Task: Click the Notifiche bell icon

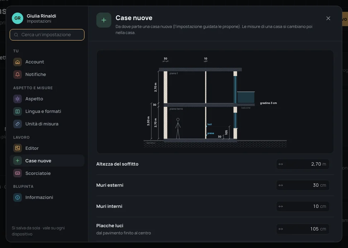Action: [x=18, y=75]
